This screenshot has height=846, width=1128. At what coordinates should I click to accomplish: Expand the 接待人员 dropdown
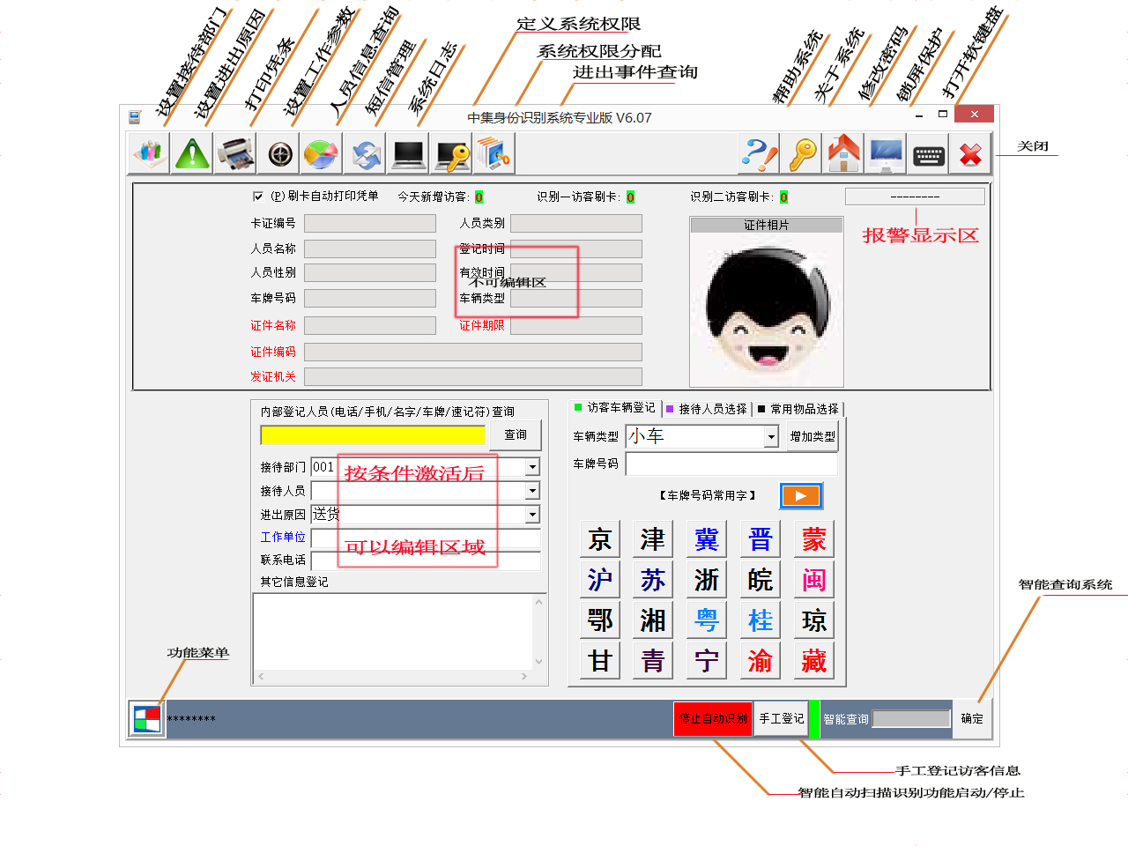(532, 491)
